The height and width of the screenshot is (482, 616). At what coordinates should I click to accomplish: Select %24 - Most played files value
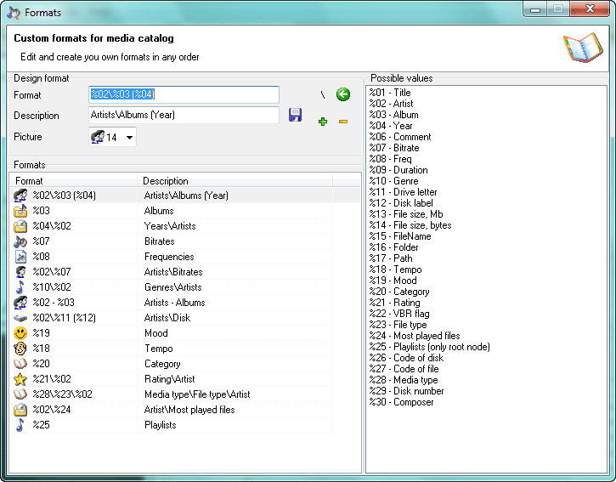pyautogui.click(x=415, y=336)
